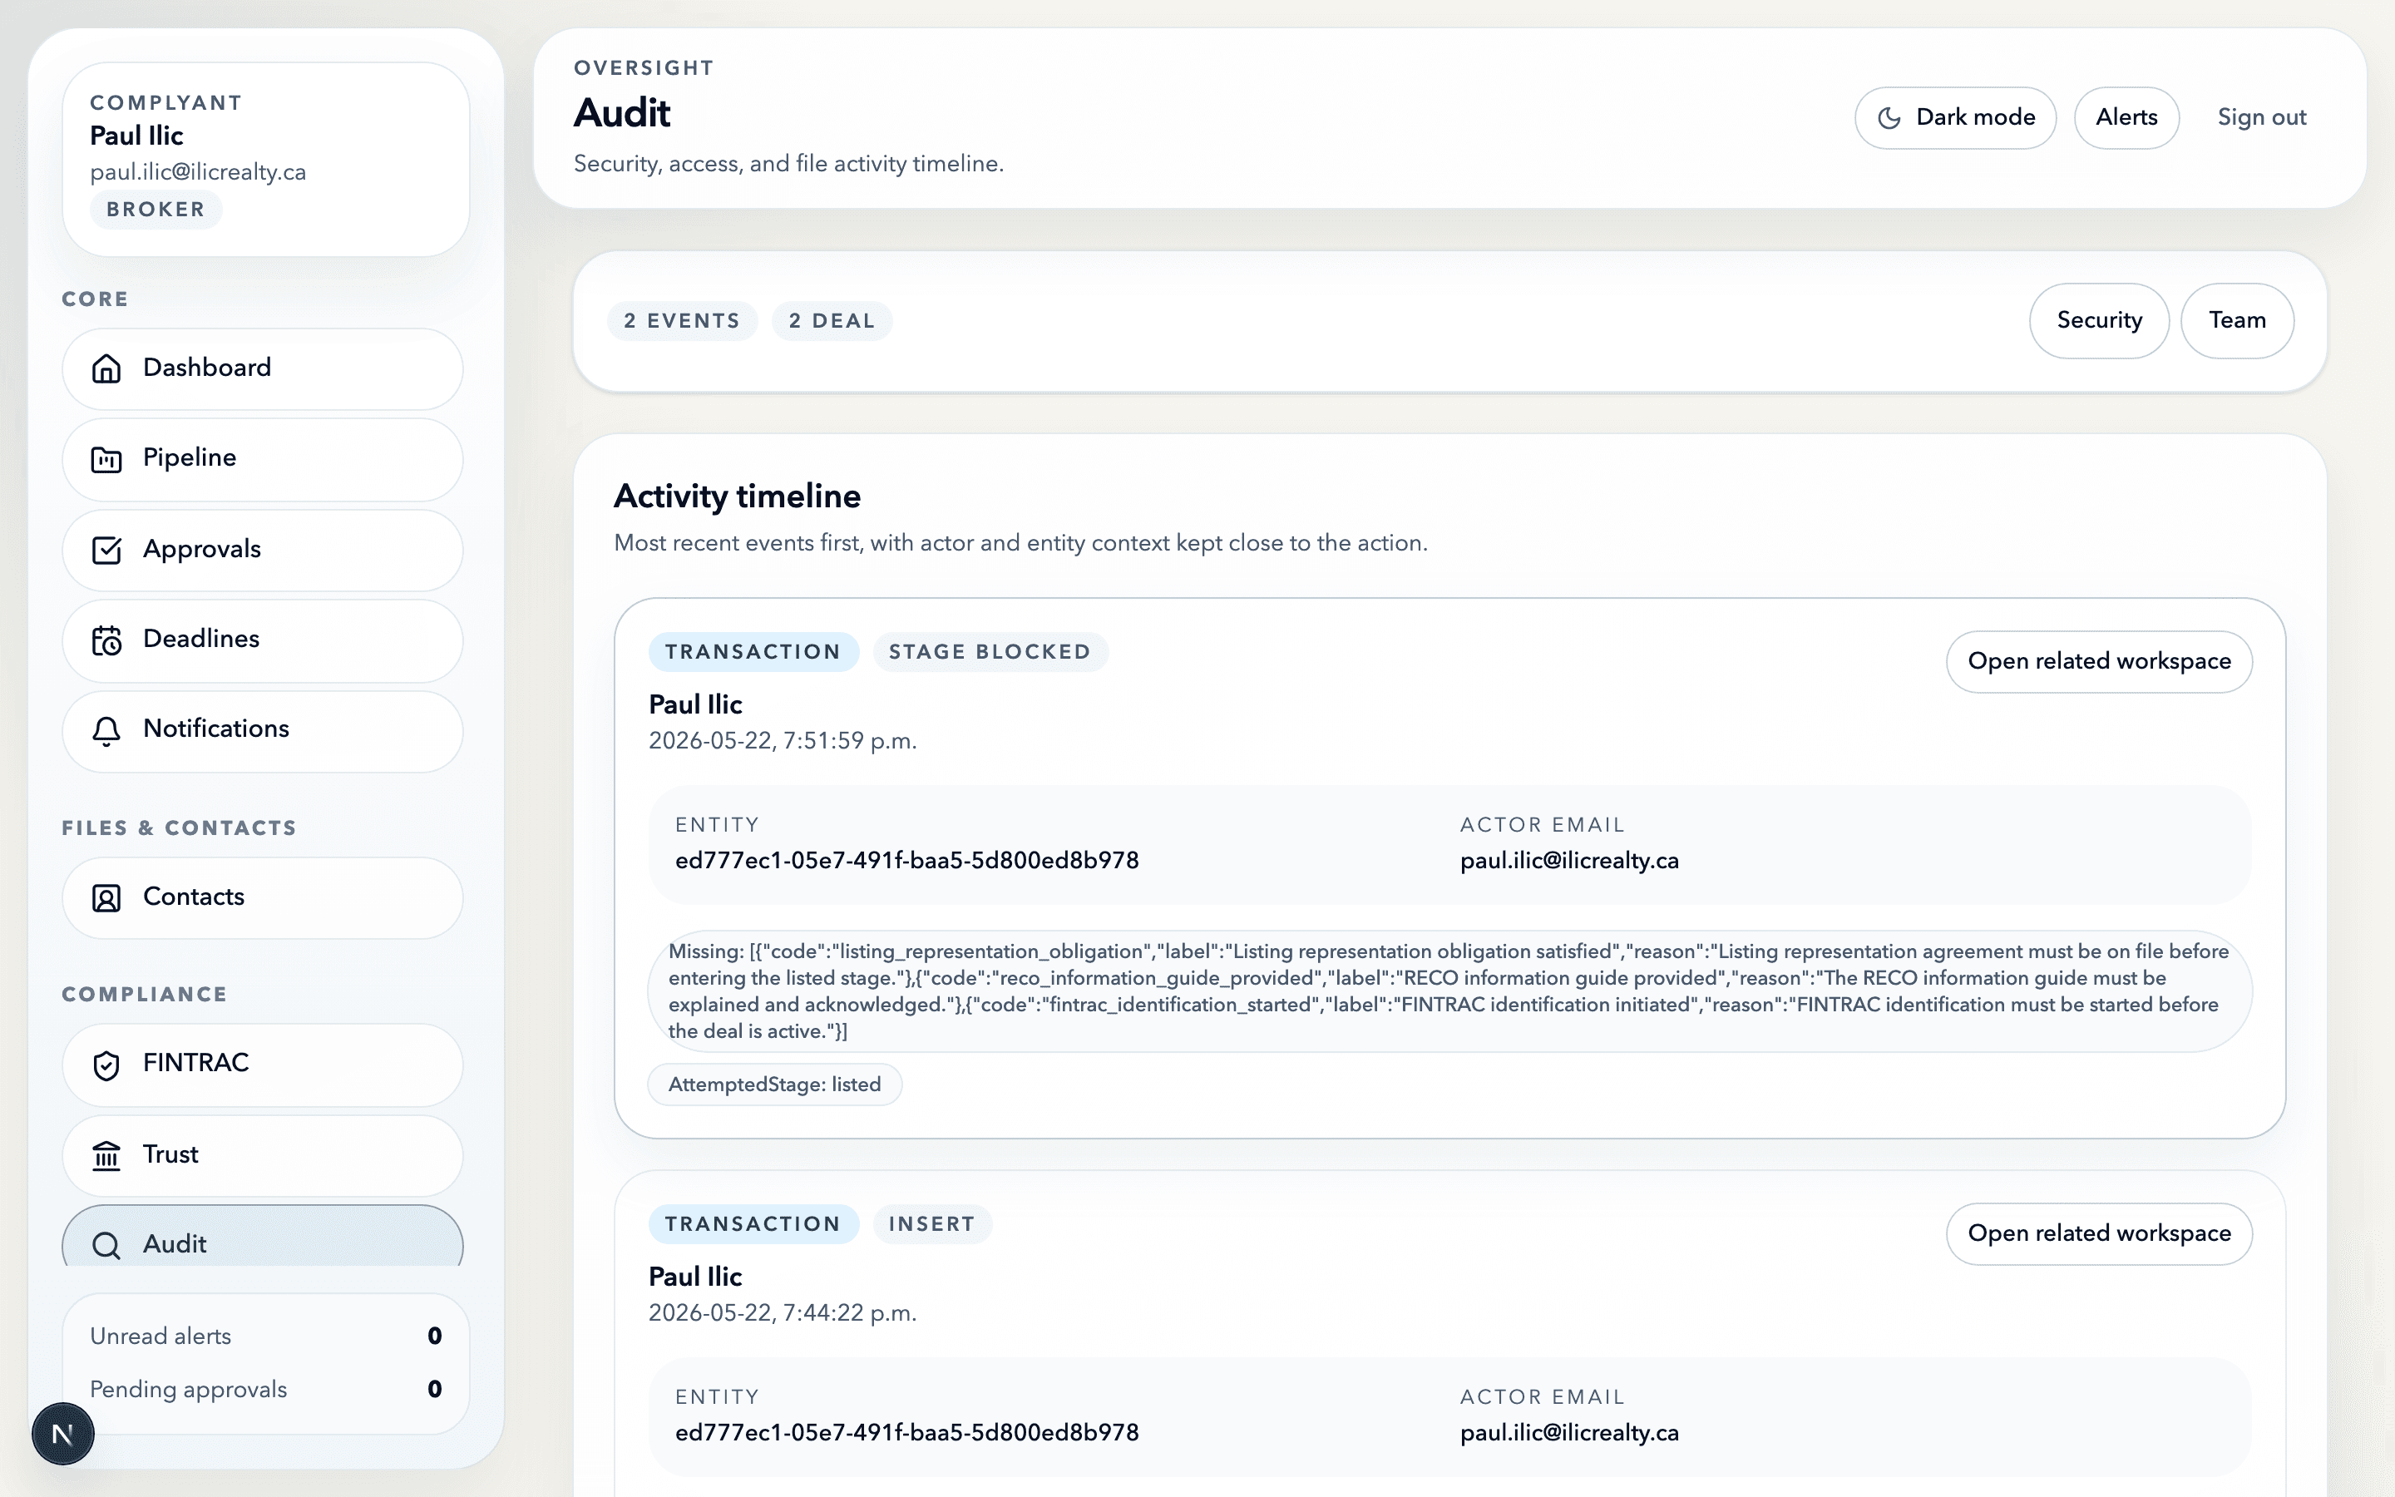
Task: Click timestamp 7:51:59 p.m.
Action: tap(782, 742)
